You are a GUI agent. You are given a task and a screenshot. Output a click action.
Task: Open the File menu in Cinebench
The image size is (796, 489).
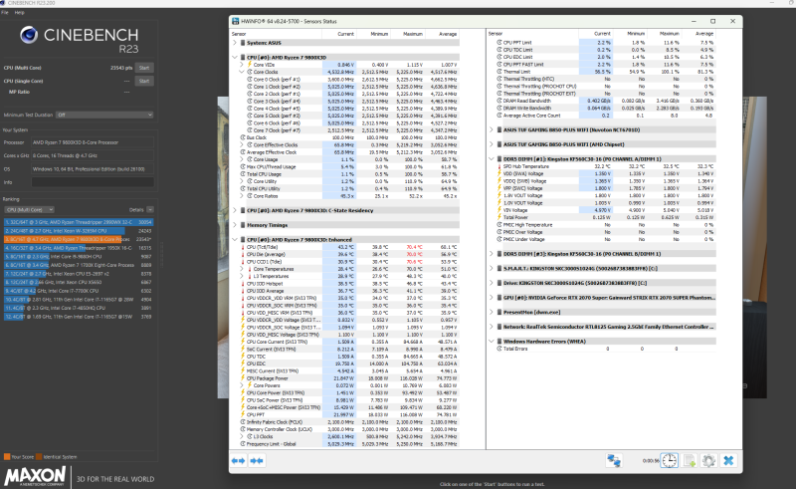tap(5, 12)
